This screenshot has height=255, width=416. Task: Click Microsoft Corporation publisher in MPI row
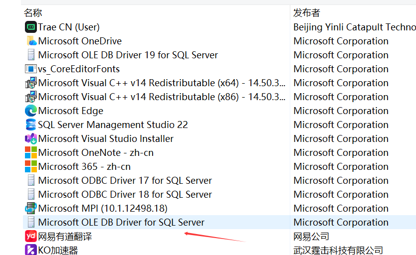[x=341, y=209]
